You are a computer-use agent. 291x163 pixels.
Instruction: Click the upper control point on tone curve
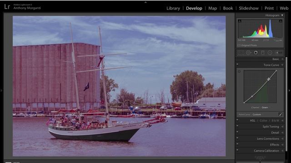tap(269, 79)
